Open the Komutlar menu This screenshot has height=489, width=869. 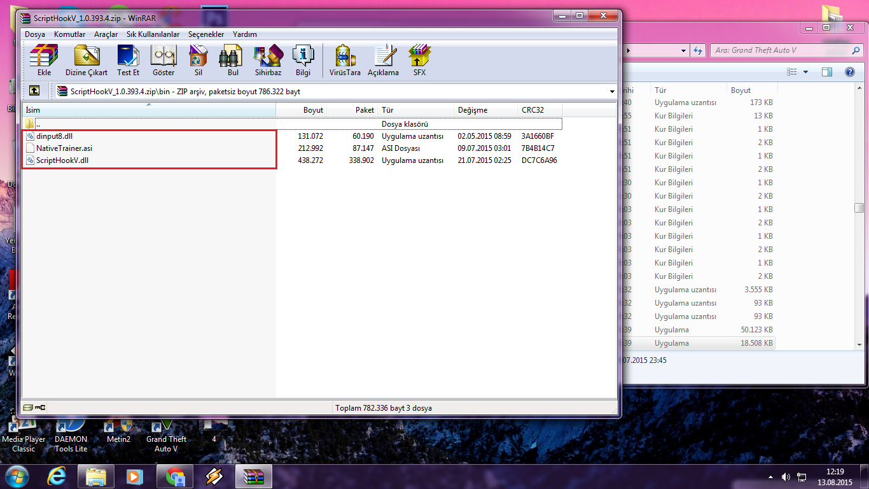coord(69,34)
